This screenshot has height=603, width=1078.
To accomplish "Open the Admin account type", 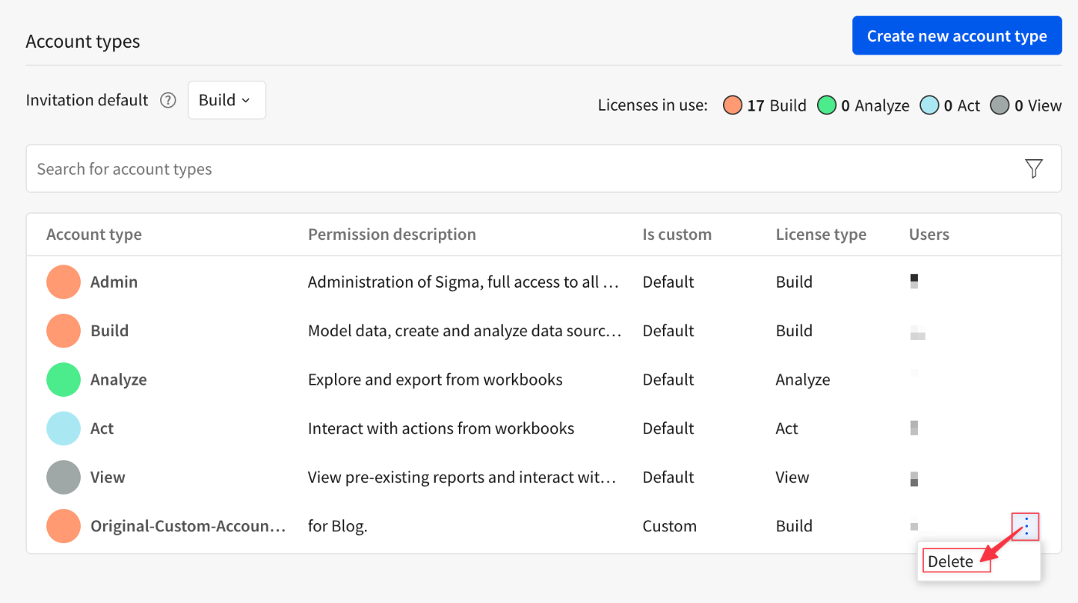I will [x=114, y=282].
